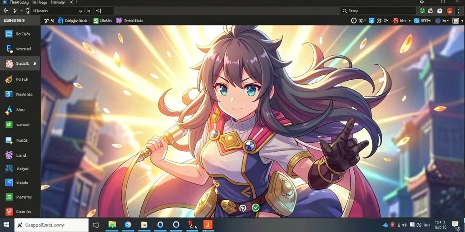
Task: Select the 'to fclt' golden wing item
Action: [20, 79]
